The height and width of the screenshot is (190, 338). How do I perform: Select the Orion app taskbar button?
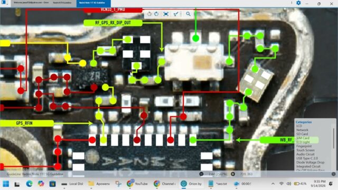(191, 184)
